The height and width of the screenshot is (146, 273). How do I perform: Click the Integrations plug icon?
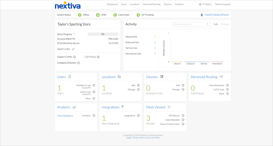click(123, 107)
